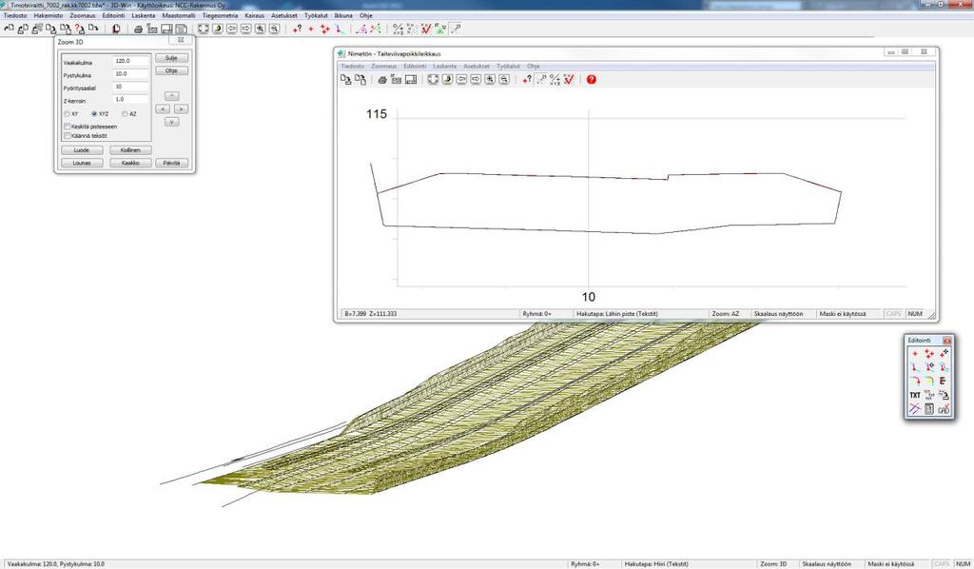Open the Maastomalli menu

tap(178, 15)
